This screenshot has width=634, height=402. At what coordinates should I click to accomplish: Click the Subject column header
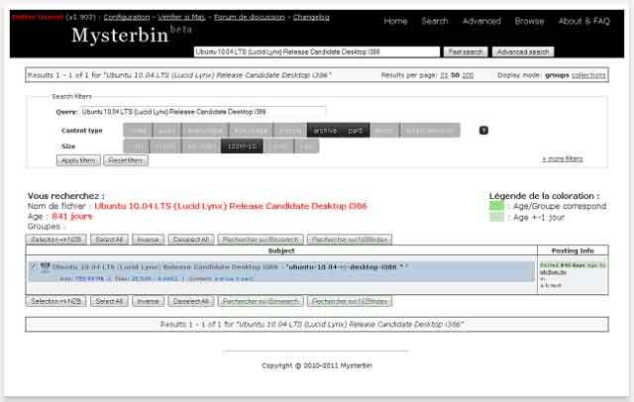pos(281,251)
